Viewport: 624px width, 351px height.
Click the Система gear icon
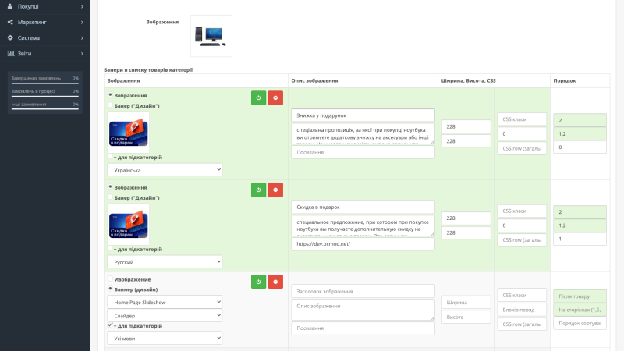pos(10,37)
